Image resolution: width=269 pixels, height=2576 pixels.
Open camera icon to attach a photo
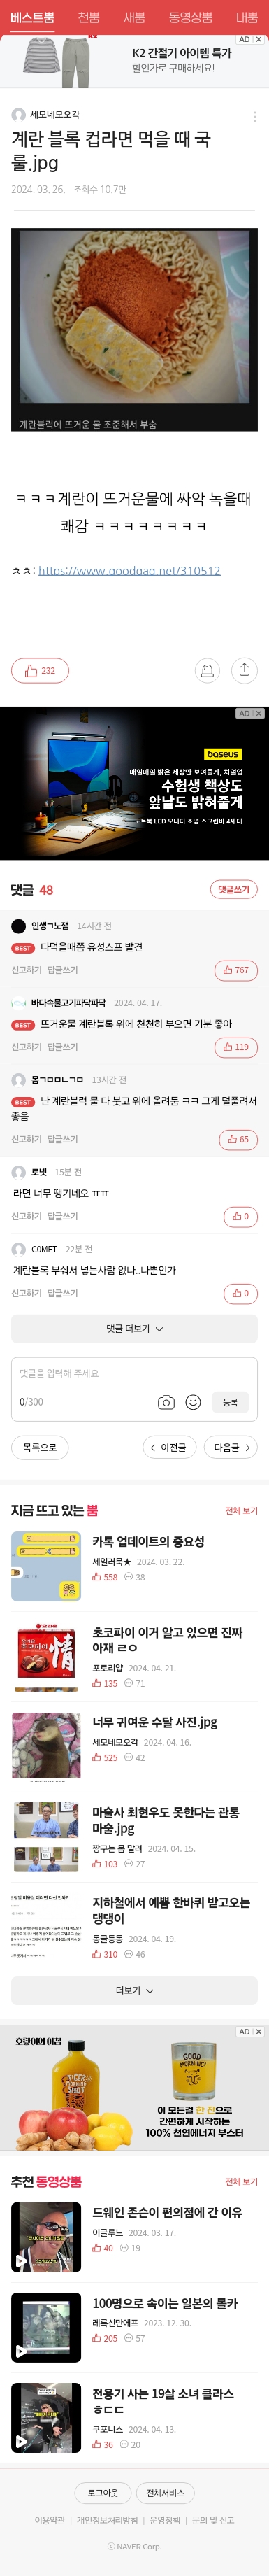[x=166, y=1402]
